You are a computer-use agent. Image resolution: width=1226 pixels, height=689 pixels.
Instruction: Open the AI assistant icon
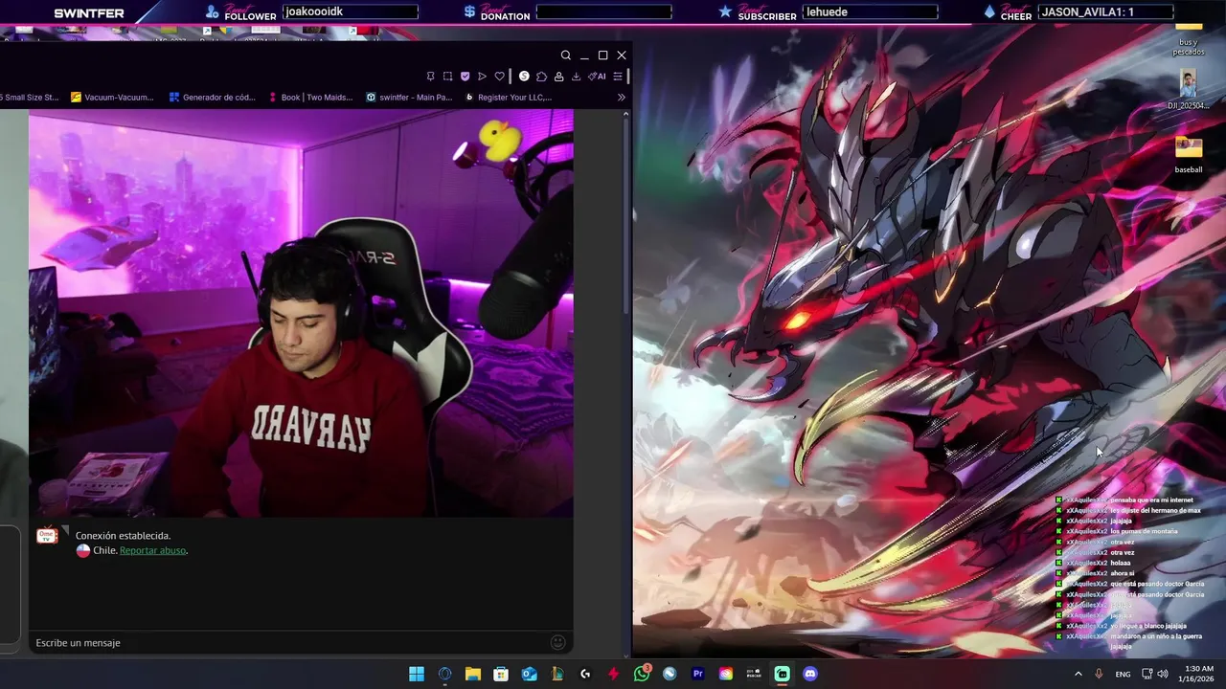click(597, 77)
